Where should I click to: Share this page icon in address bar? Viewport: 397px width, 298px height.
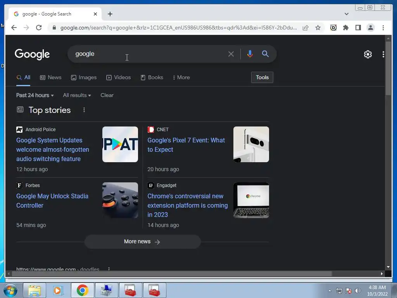tap(306, 28)
